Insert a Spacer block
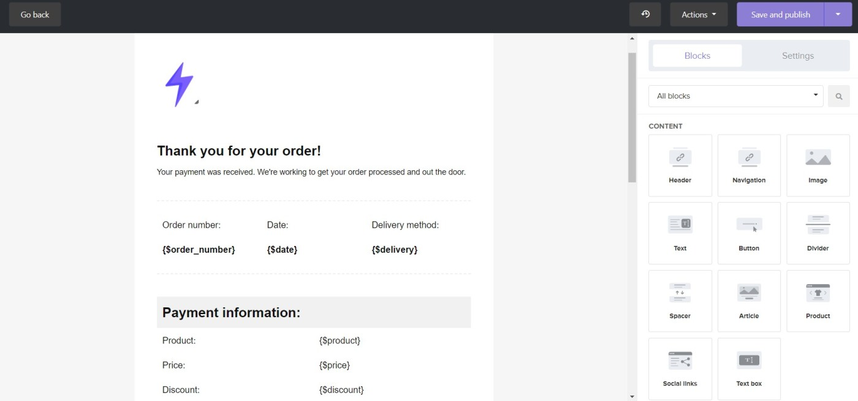Screen dimensions: 858x401 coord(680,301)
